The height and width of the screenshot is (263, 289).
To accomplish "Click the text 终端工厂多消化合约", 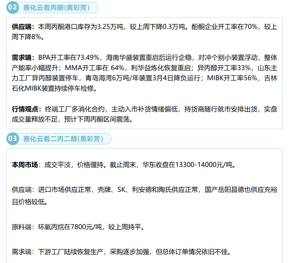I will tap(75, 109).
